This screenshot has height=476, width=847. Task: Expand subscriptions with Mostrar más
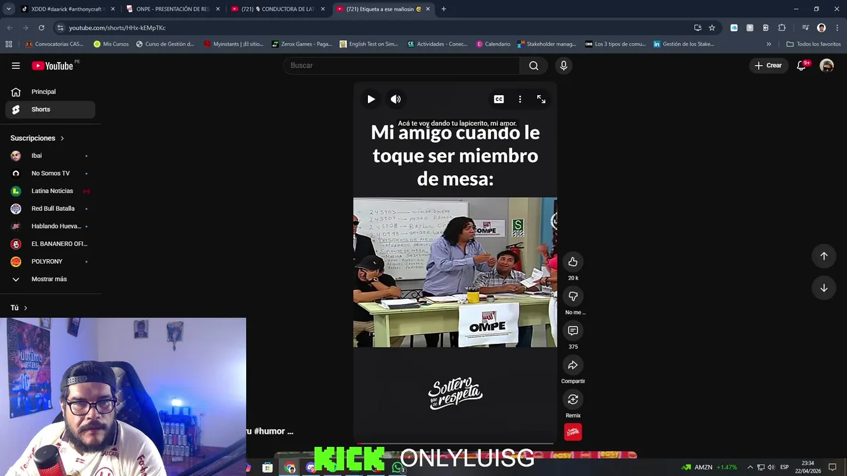tap(50, 279)
